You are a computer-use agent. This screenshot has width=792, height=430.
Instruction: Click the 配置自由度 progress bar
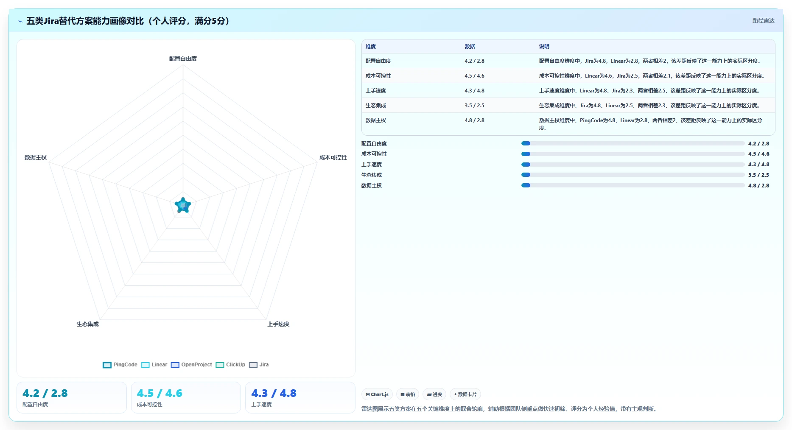(x=633, y=143)
